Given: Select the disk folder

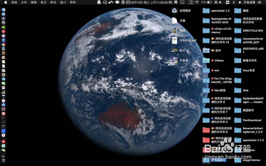Looking at the screenshot, I should 242,90.
